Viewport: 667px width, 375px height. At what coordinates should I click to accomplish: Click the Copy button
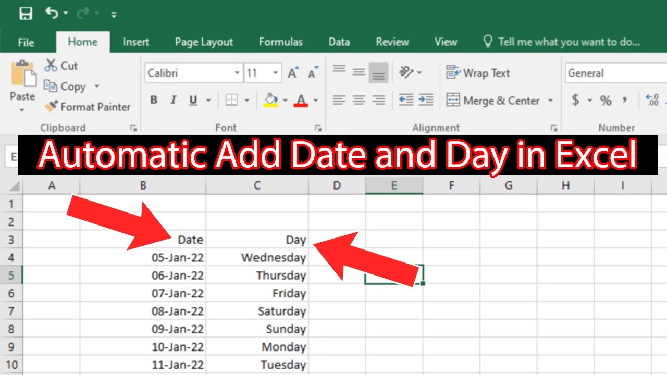(65, 86)
